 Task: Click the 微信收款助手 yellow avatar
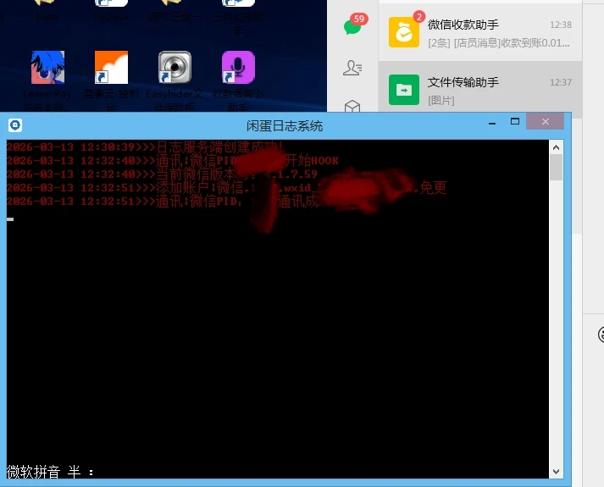404,33
